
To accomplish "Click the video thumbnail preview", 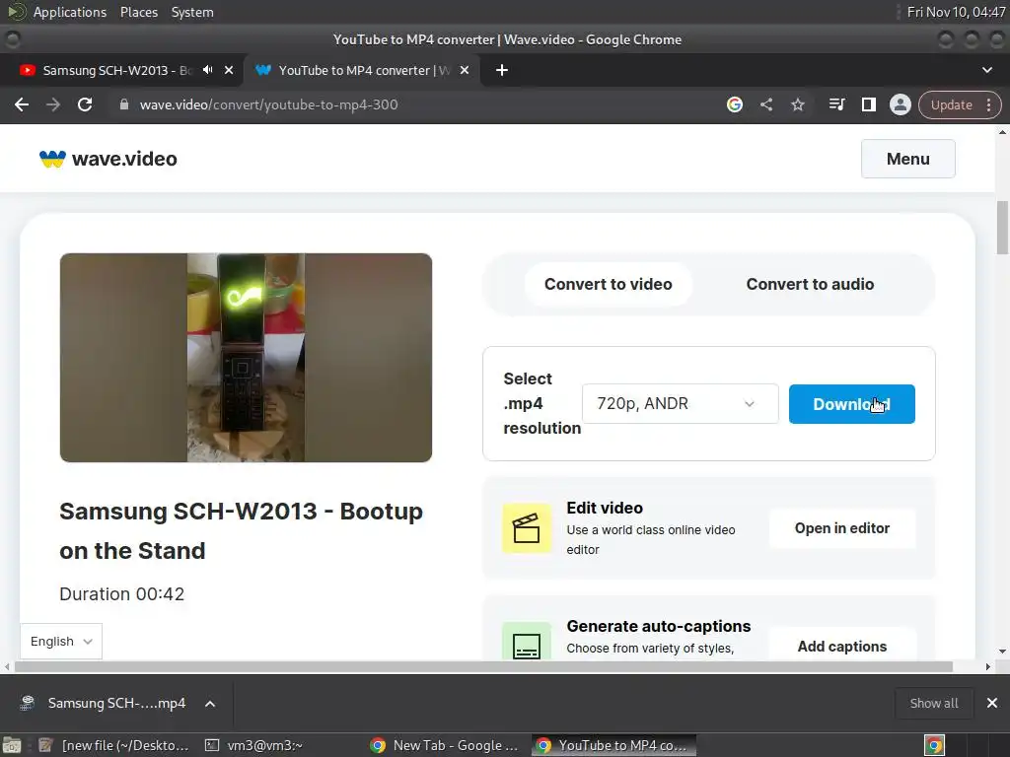I will pyautogui.click(x=246, y=357).
